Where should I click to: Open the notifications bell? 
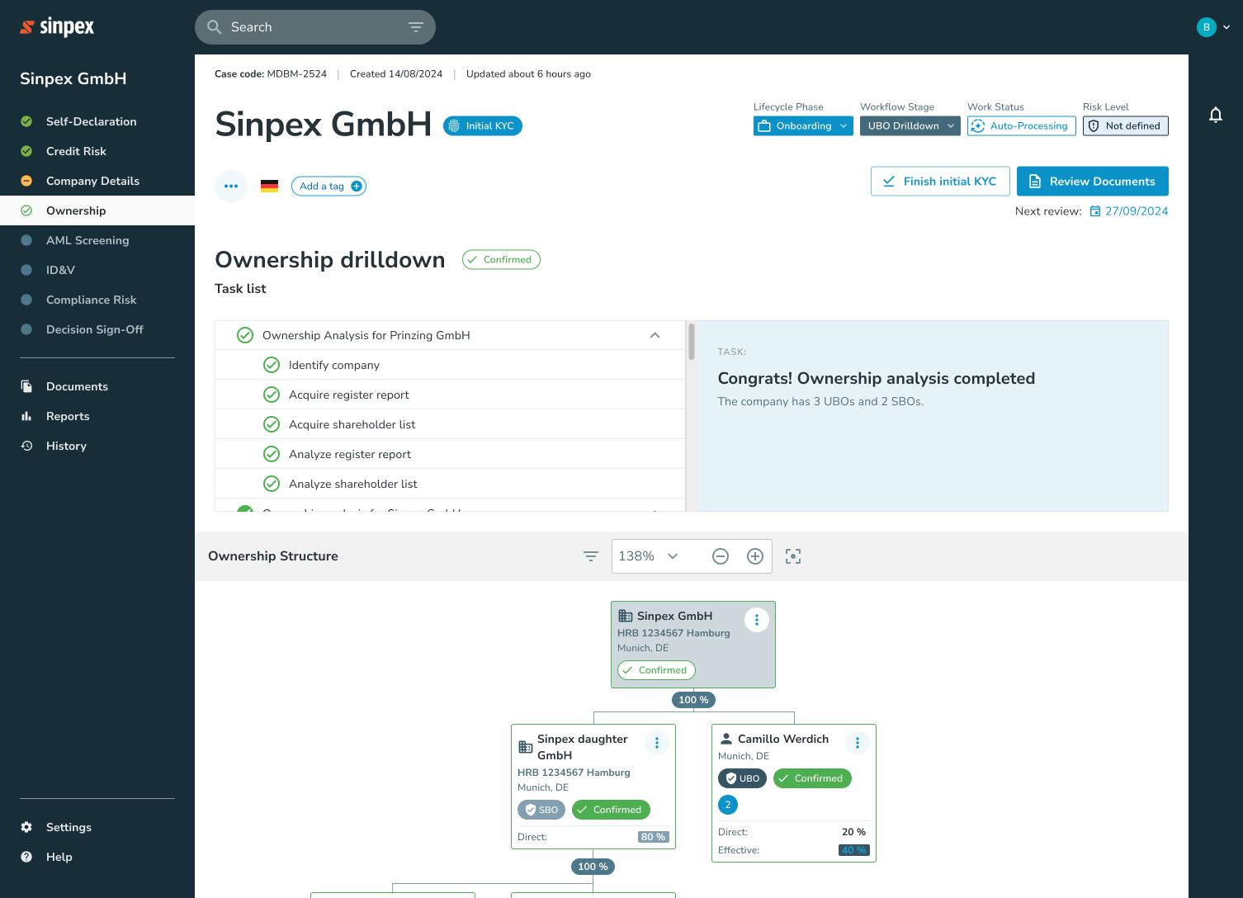[1216, 115]
